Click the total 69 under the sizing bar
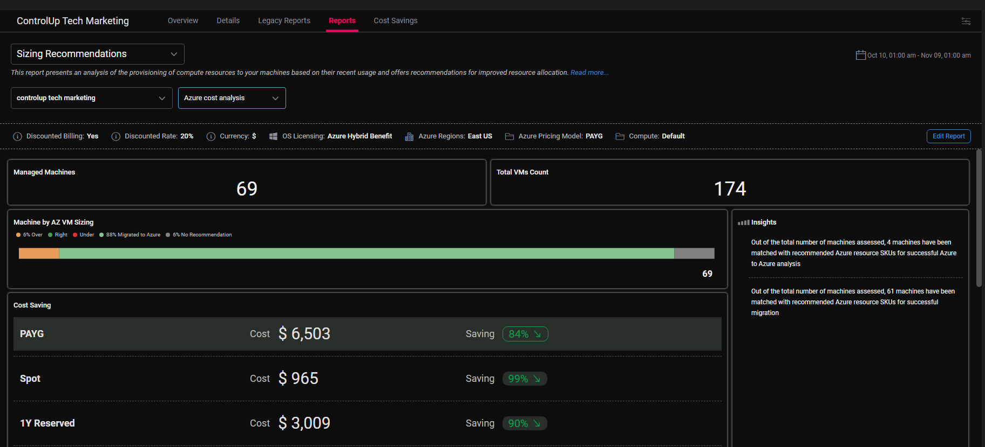The height and width of the screenshot is (447, 985). tap(707, 274)
